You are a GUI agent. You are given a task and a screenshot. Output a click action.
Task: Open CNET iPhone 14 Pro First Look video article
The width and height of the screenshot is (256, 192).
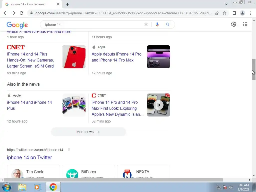[117, 108]
